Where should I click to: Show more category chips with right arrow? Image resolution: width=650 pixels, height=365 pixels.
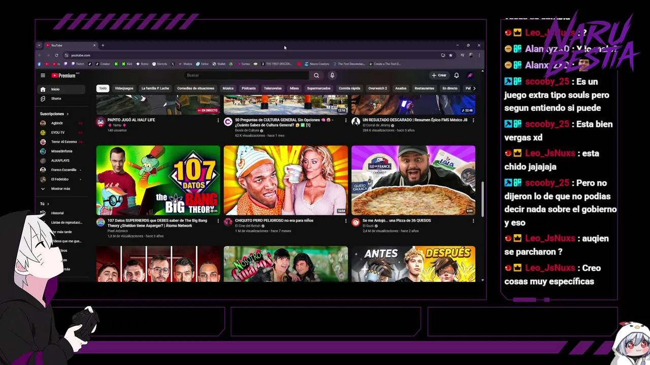474,88
